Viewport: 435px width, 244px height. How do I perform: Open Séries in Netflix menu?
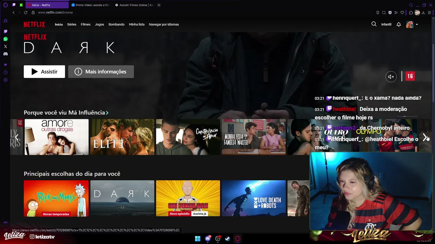pos(72,24)
